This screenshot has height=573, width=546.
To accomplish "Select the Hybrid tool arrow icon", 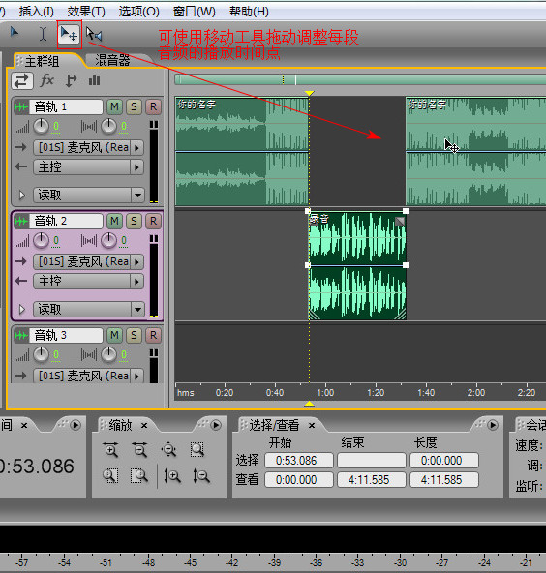I will [15, 33].
